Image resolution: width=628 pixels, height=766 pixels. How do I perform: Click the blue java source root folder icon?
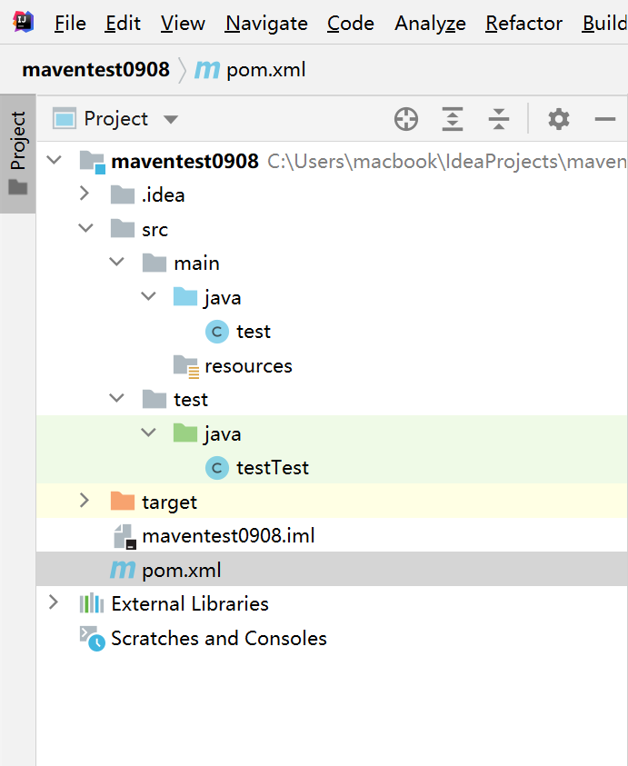coord(184,296)
